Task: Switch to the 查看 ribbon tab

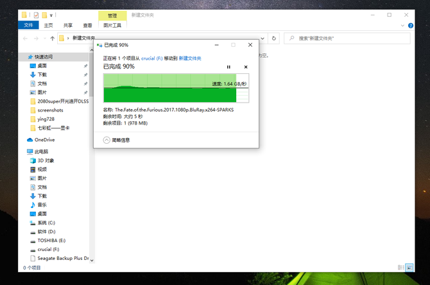Action: point(87,26)
